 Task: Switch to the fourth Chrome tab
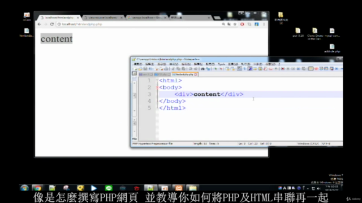click(x=190, y=17)
